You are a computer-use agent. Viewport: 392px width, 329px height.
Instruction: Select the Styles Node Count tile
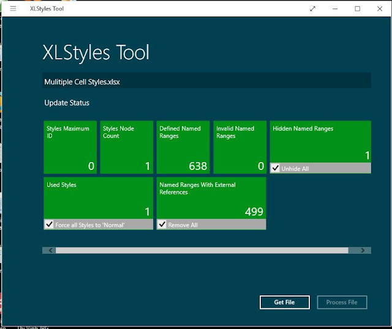(127, 147)
